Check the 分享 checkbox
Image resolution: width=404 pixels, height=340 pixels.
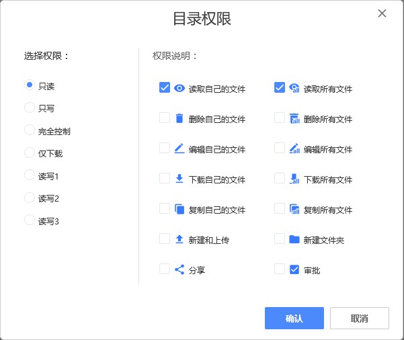pyautogui.click(x=165, y=269)
